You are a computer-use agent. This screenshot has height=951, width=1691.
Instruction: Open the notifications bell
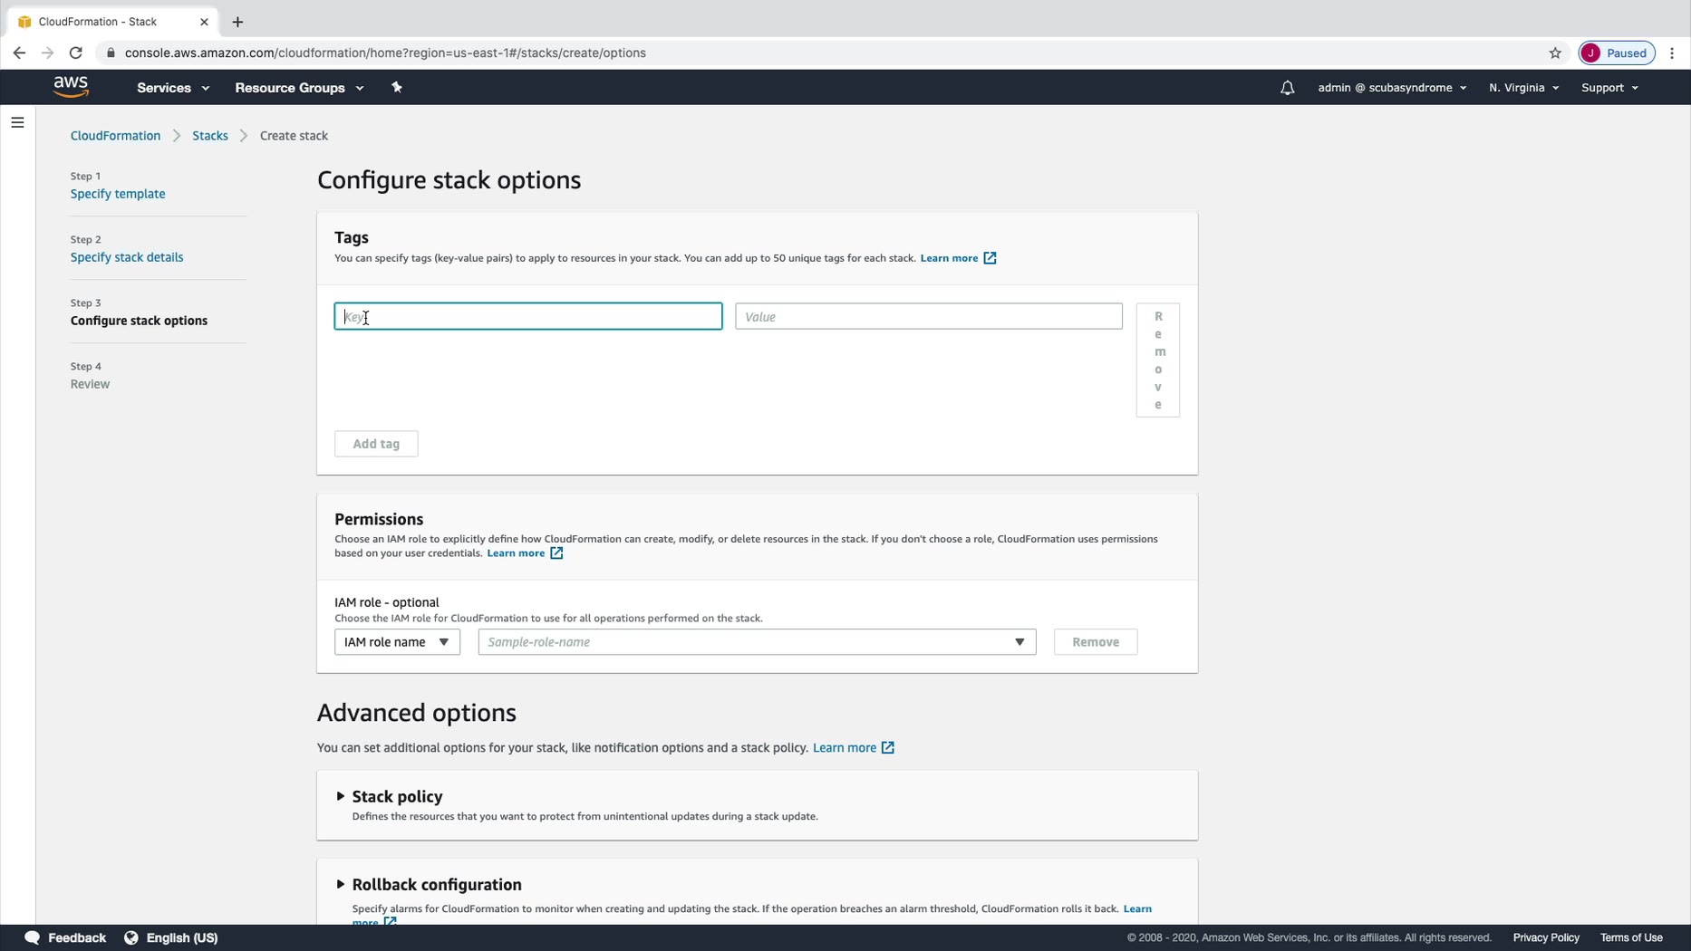point(1287,88)
